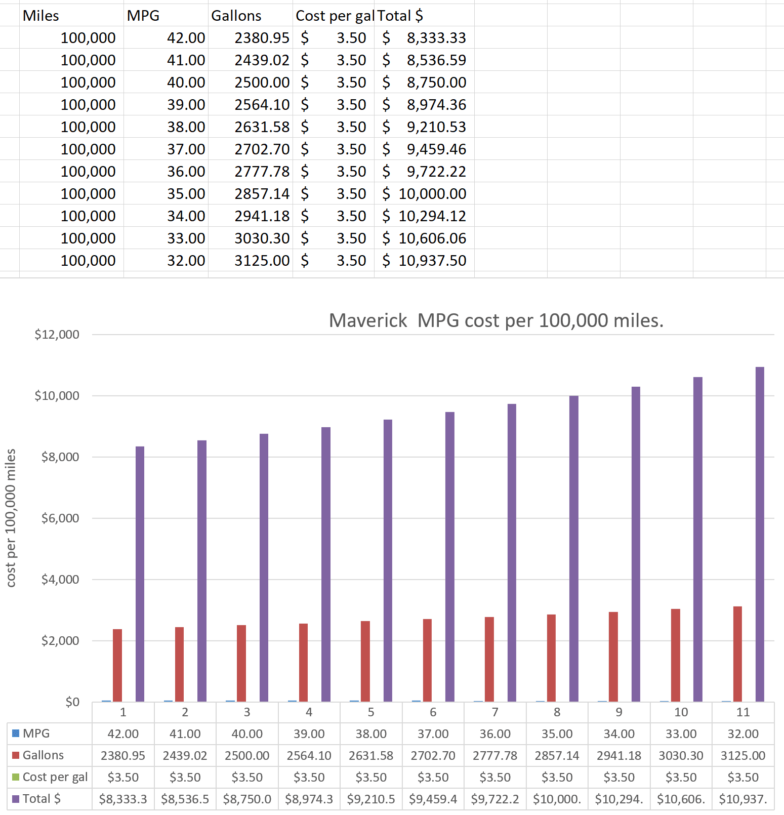Screen dimensions: 784x815
Task: Click spreadsheet cell showing total 9,722.22
Action: click(424, 171)
